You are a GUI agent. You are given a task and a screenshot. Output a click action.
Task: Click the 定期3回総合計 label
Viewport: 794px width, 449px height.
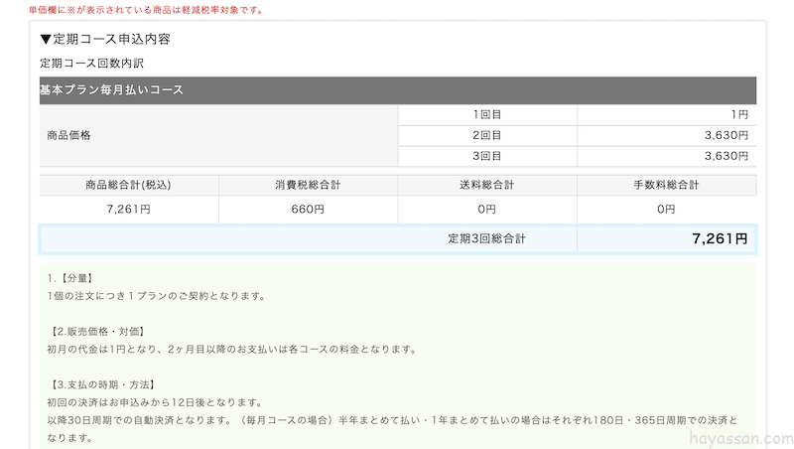point(486,239)
